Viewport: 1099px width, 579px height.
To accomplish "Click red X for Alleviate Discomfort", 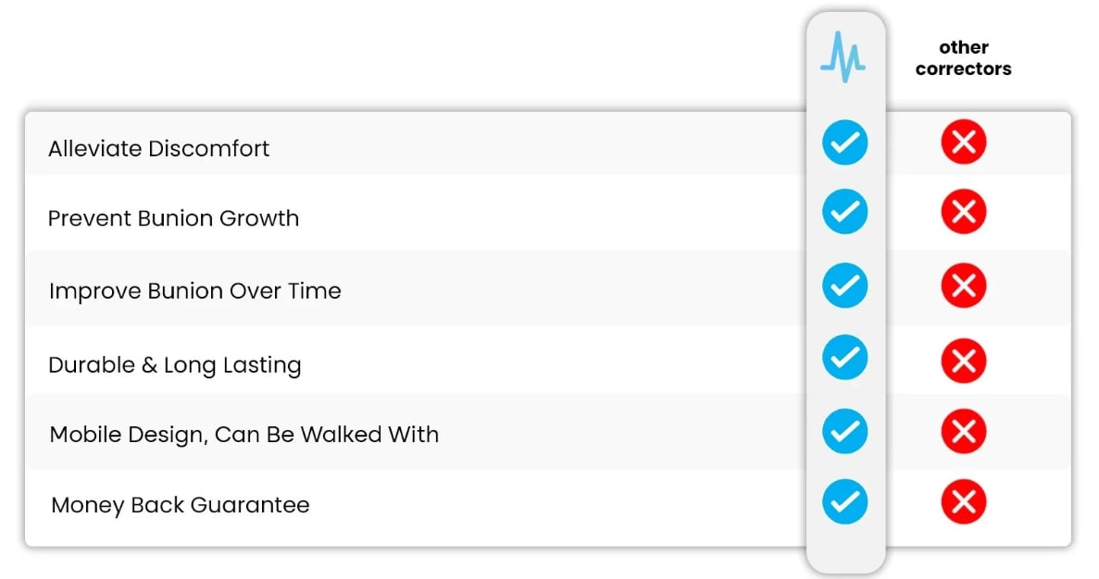I will tap(963, 142).
